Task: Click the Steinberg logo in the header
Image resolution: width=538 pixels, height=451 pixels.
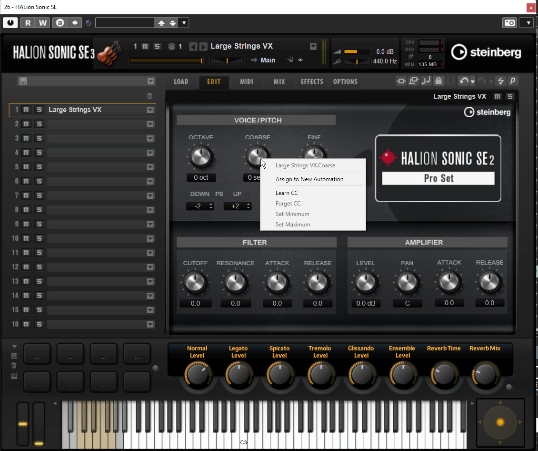Action: (486, 52)
